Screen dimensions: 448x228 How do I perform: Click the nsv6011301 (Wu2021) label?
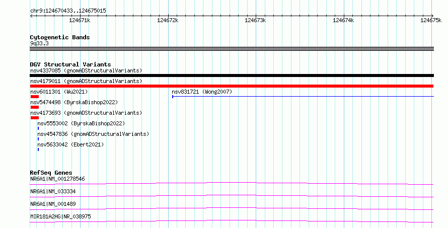(59, 92)
